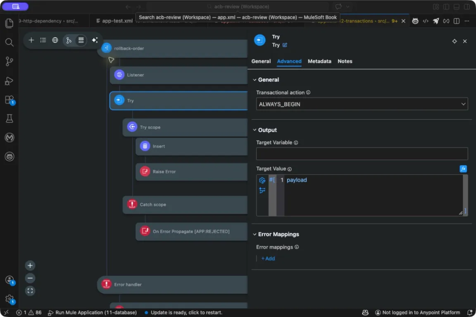The height and width of the screenshot is (317, 476).
Task: Open the Explorer view in the activity bar
Action: [10, 23]
